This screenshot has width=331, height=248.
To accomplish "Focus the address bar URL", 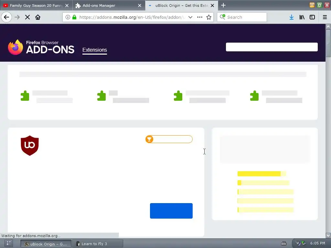I will [x=132, y=17].
